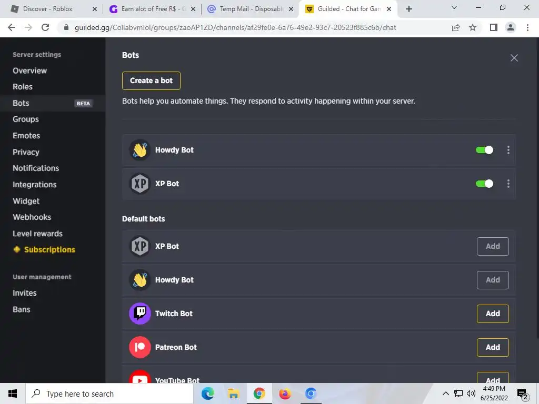
Task: Open the Windows Start menu
Action: 13,393
